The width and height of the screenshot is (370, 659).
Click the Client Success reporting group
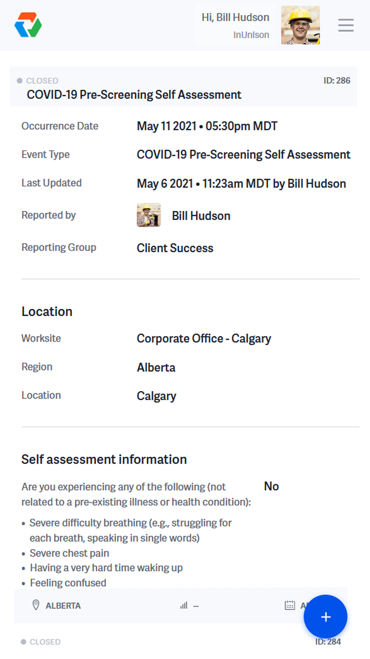click(x=175, y=248)
